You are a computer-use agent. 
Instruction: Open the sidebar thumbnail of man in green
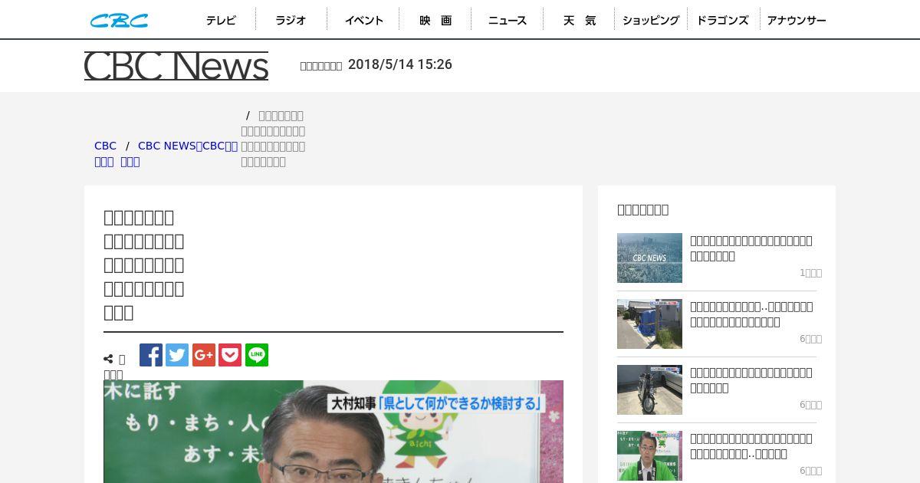click(x=649, y=455)
